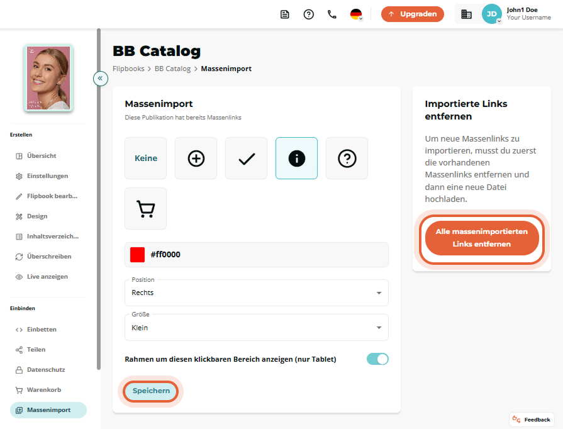
Task: Click the Feedback speech bubble icon
Action: (516, 420)
